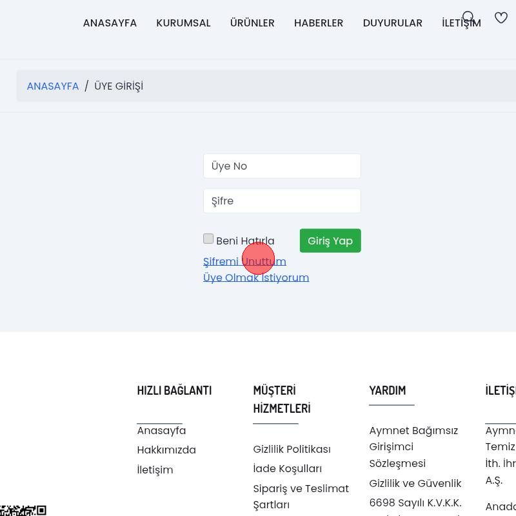The image size is (516, 516).
Task: Open Sipariş ve Teslimat Şartları link
Action: point(301,496)
